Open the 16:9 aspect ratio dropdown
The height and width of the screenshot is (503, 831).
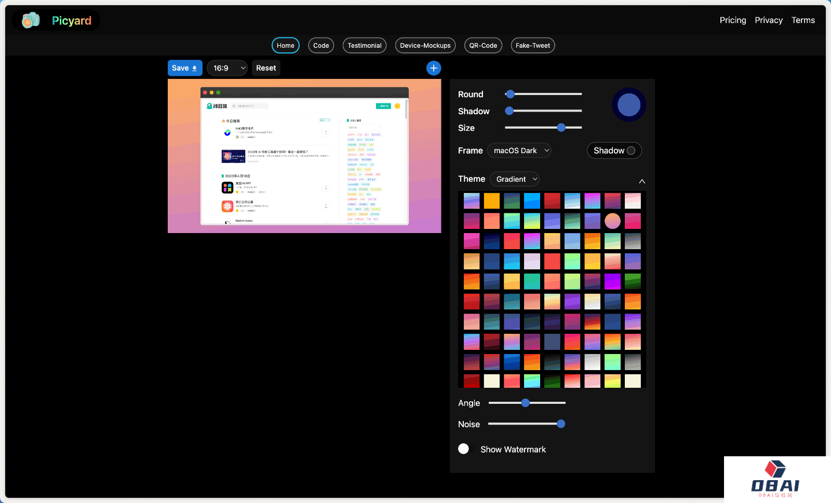(227, 68)
